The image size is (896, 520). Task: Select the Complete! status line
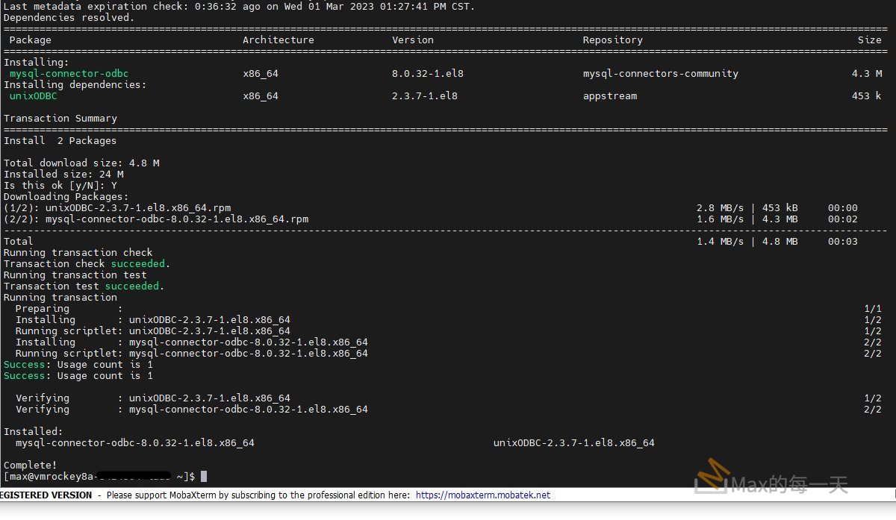31,465
